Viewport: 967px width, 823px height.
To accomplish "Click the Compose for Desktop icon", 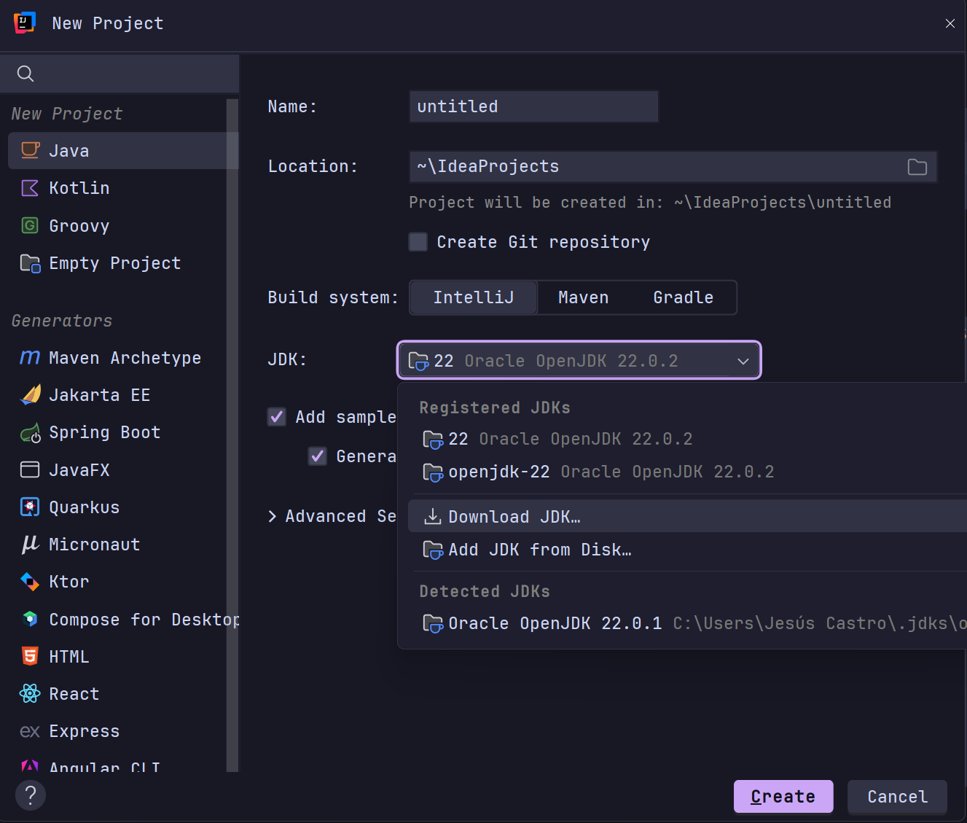I will click(x=30, y=619).
